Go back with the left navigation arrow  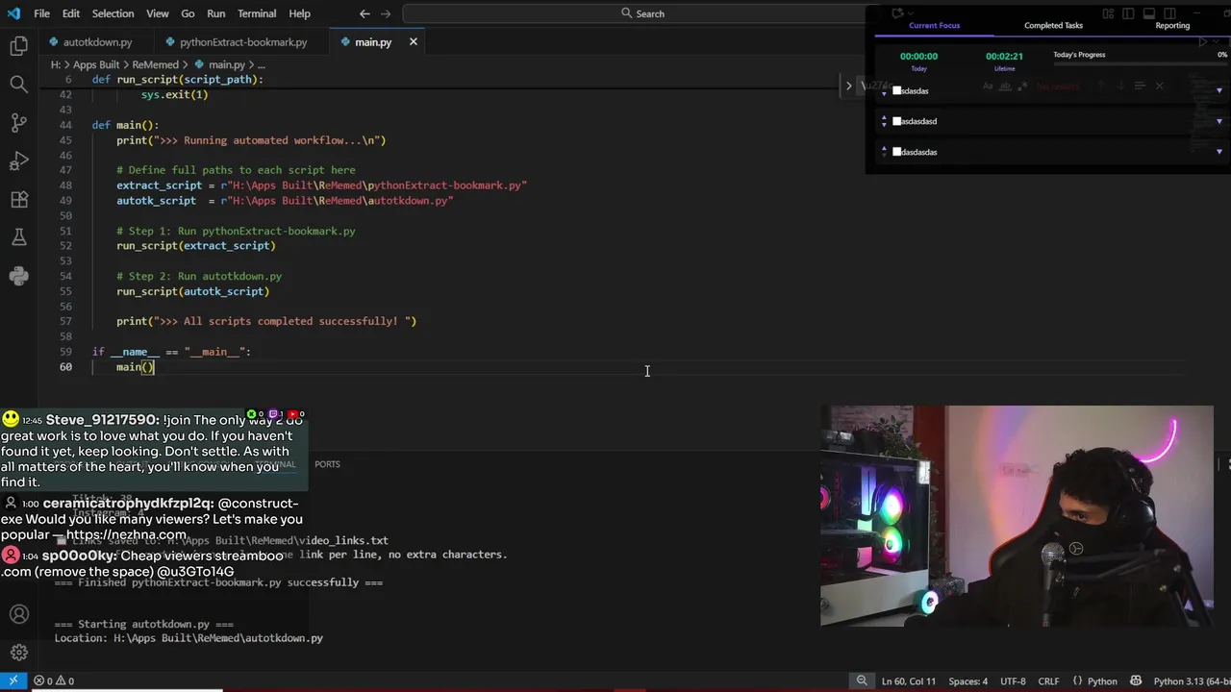[364, 13]
